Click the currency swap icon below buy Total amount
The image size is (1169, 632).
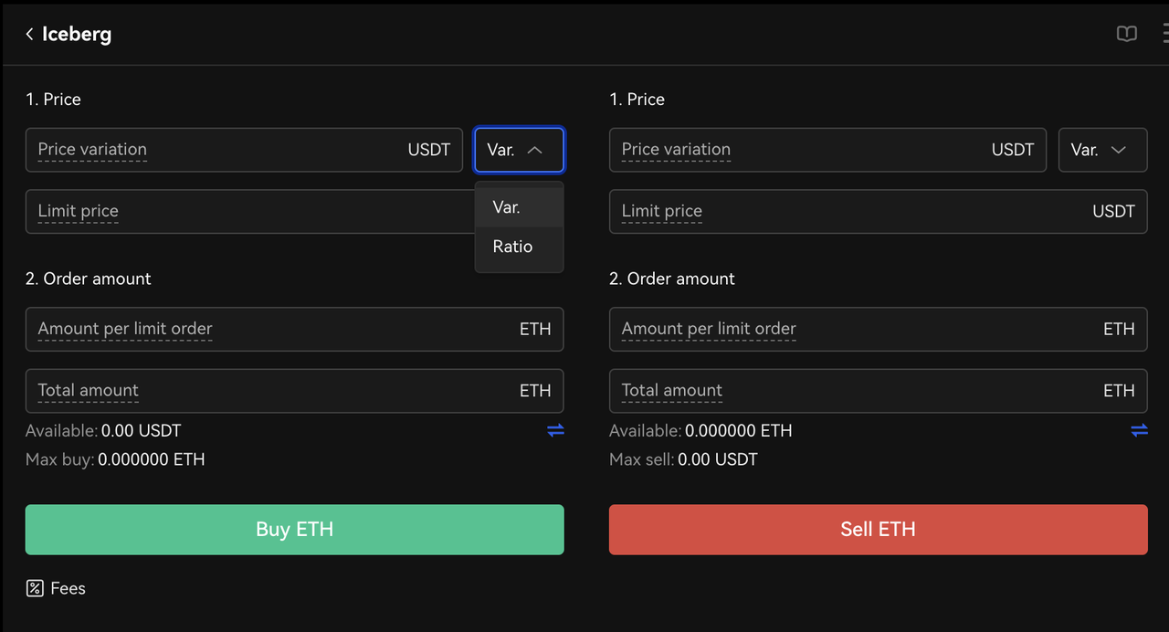tap(556, 430)
